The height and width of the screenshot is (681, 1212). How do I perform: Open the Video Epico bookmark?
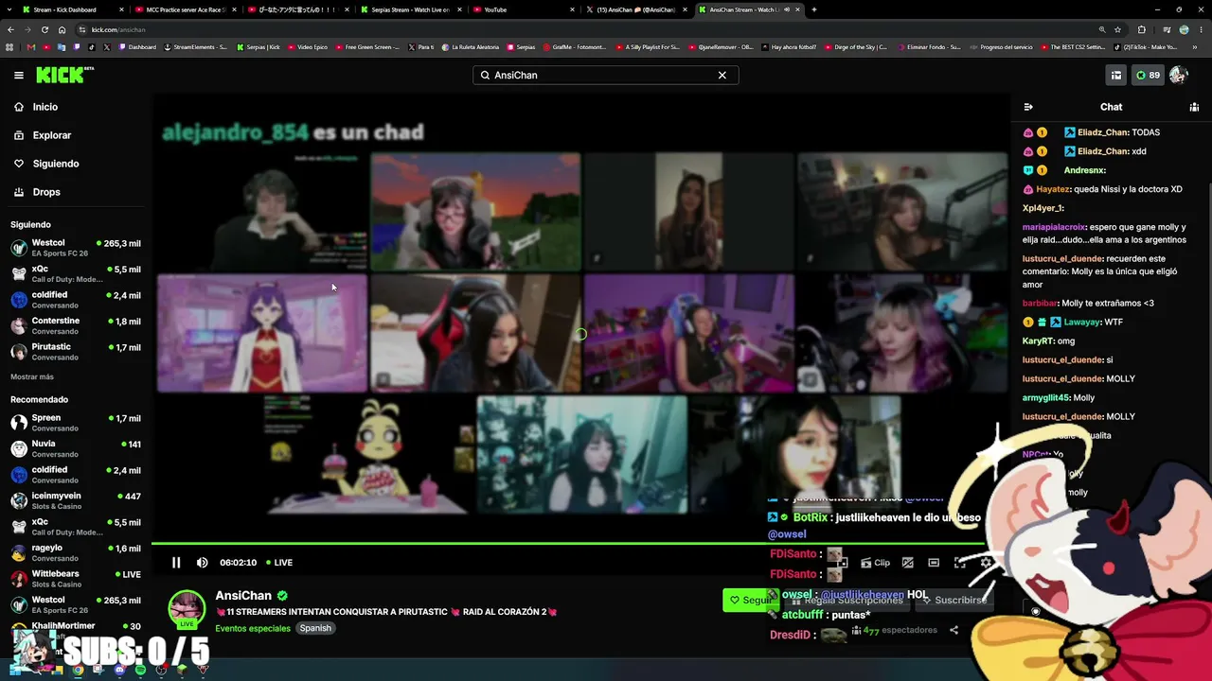308,46
